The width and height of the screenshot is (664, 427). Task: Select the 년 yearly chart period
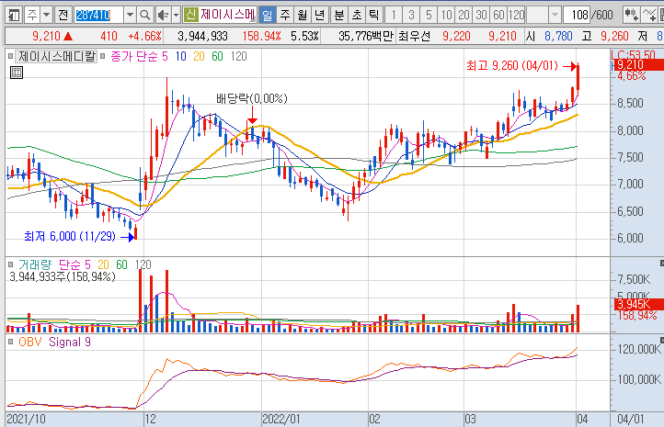[x=320, y=16]
